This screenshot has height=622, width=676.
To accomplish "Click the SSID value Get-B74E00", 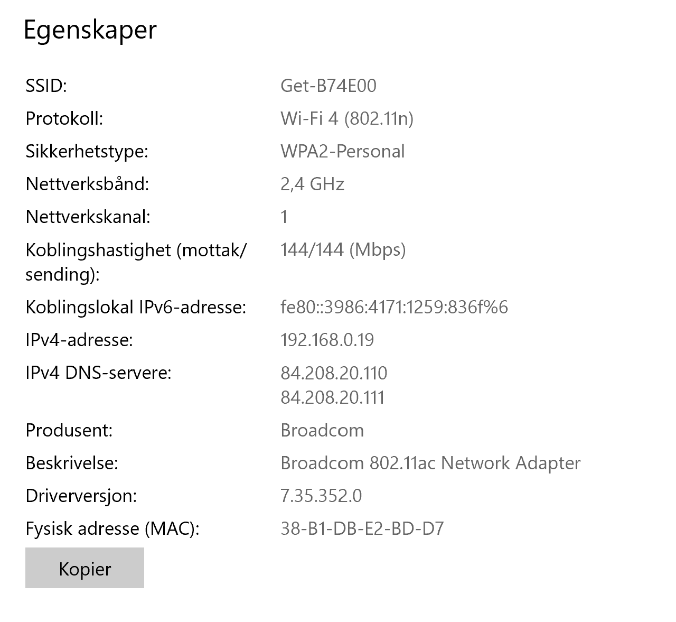I will [x=328, y=86].
